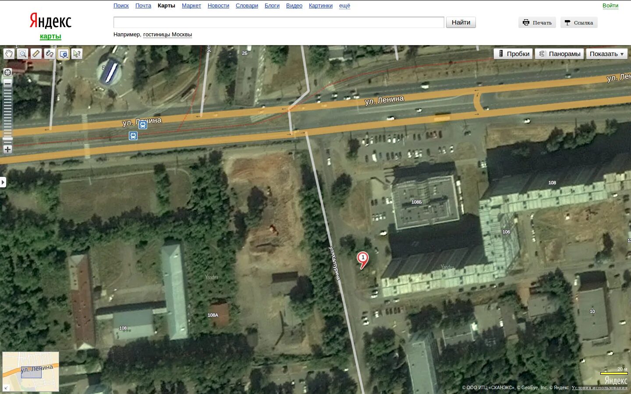The image size is (631, 394).
Task: Toggle the Пробки traffic layer
Action: coord(513,54)
